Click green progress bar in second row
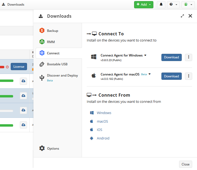 (7, 81)
